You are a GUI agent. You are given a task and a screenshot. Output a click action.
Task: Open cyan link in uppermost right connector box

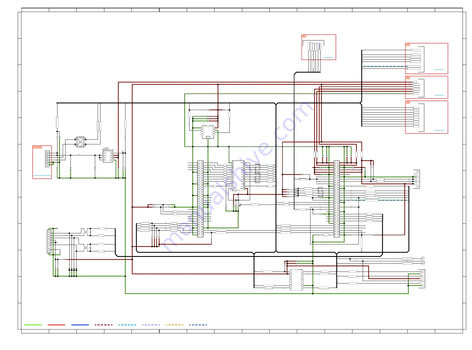tap(439, 70)
